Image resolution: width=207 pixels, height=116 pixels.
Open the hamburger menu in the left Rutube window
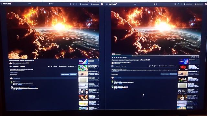coord(1,4)
